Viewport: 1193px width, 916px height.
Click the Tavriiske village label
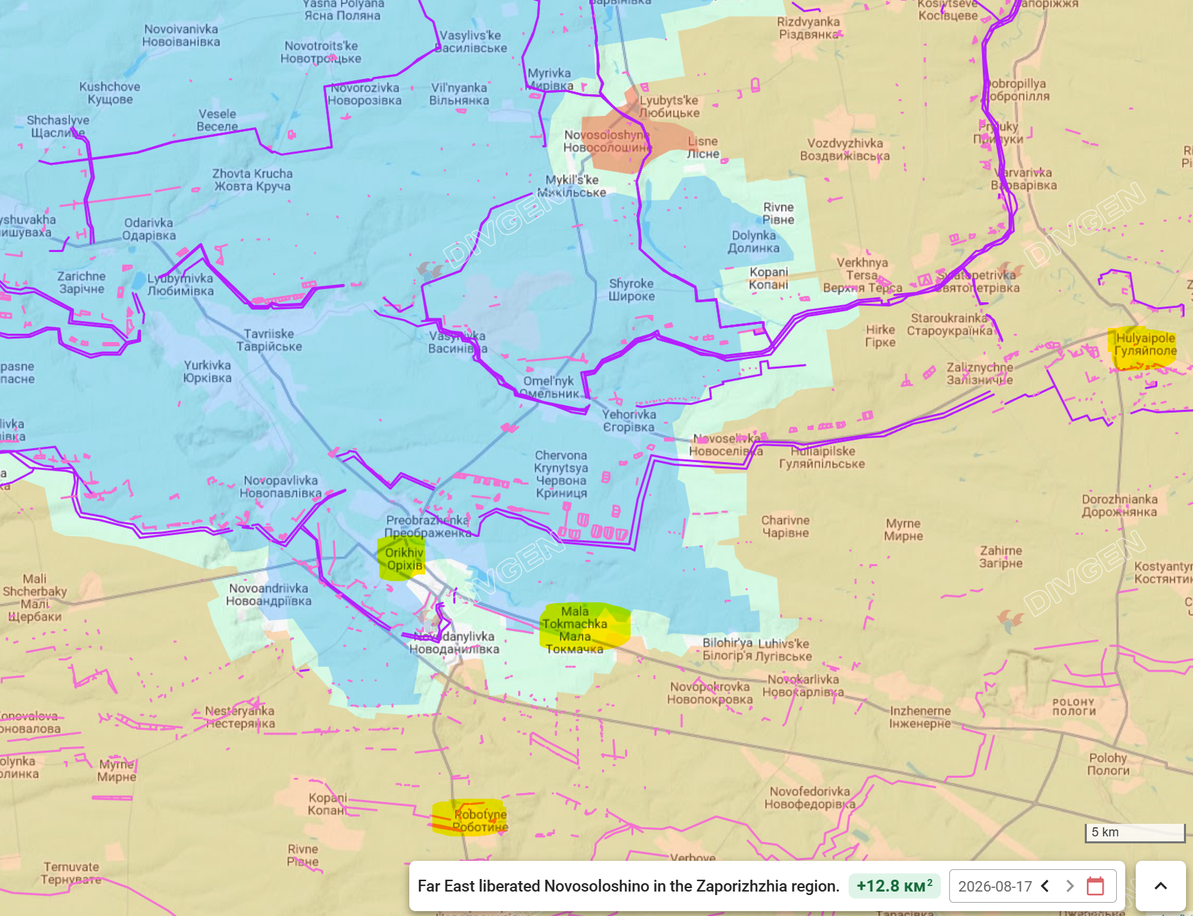(x=269, y=340)
